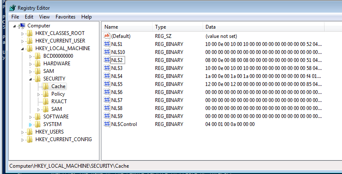Open the Help menu
Screen dimensions: 342x174
point(86,17)
